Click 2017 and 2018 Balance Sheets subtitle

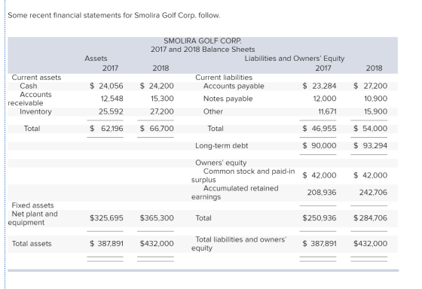[203, 50]
